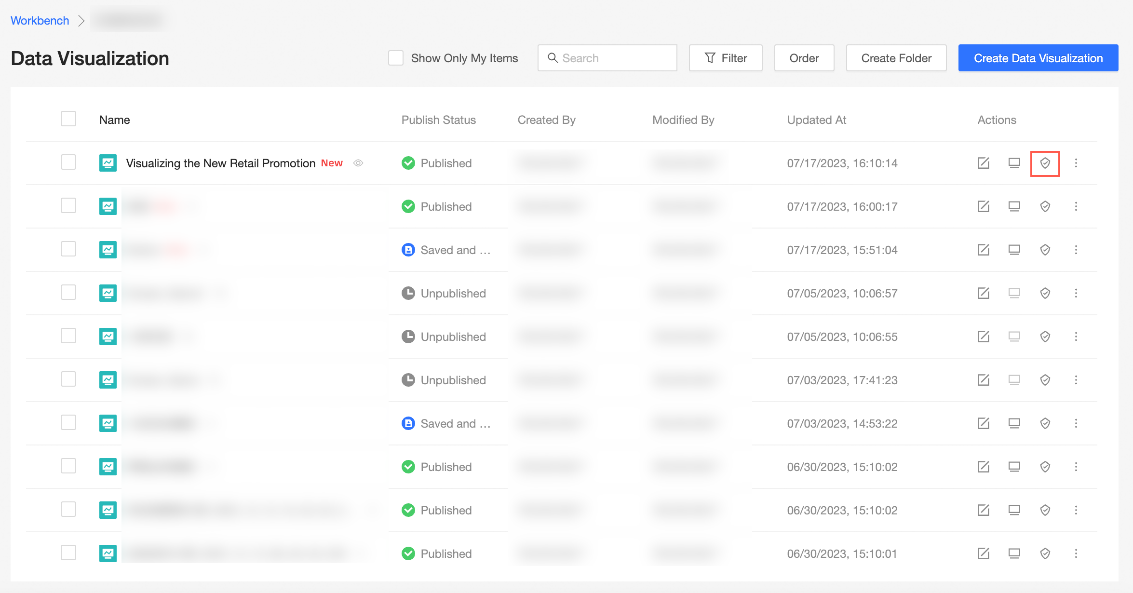Preview the 16:00:17 visualization with monitor icon

(x=1014, y=207)
